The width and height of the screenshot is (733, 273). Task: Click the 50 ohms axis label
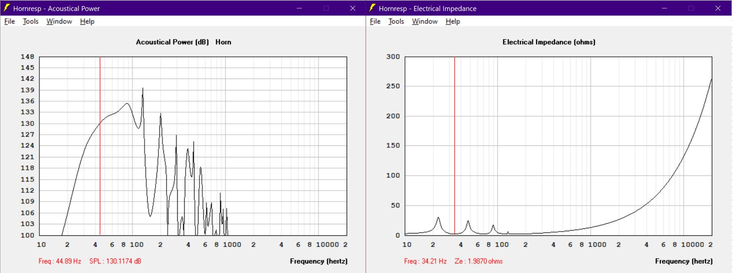pyautogui.click(x=395, y=206)
